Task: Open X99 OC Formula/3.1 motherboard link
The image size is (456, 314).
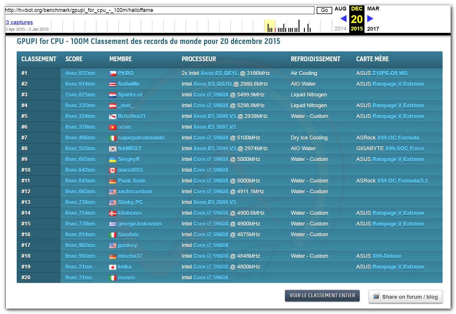Action: 402,181
